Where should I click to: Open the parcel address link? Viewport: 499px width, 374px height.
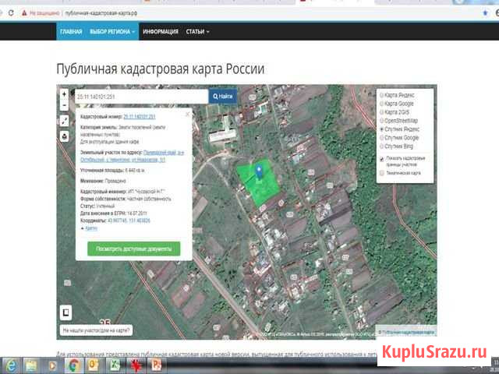click(x=132, y=156)
